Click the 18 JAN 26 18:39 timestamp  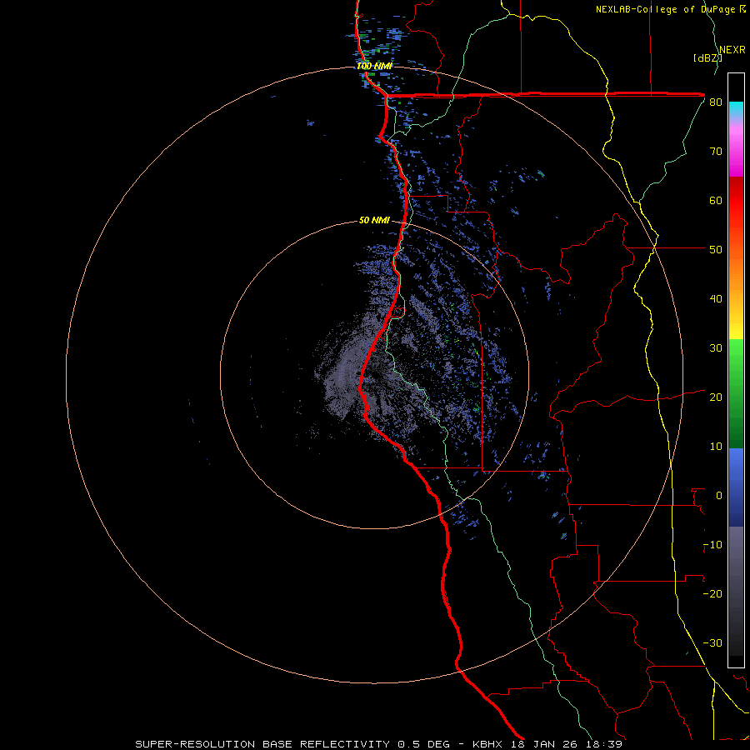click(x=567, y=744)
